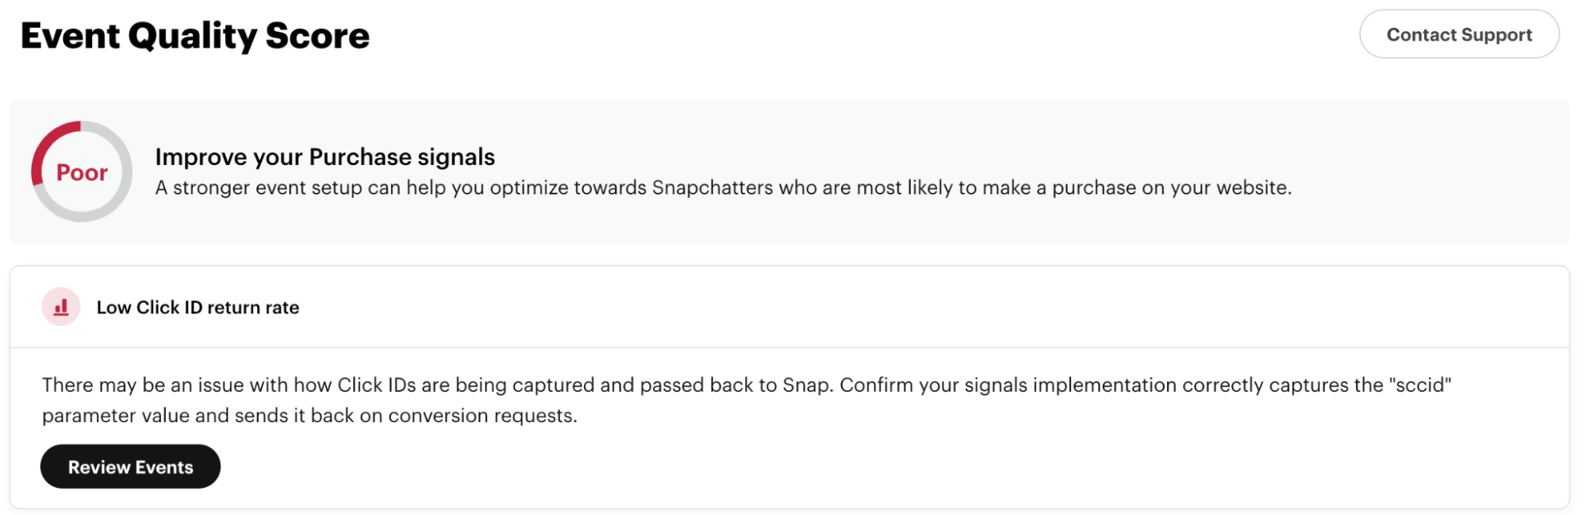Viewport: 1586px width, 515px height.
Task: Click the Low Click ID issue card body
Action: 789,428
